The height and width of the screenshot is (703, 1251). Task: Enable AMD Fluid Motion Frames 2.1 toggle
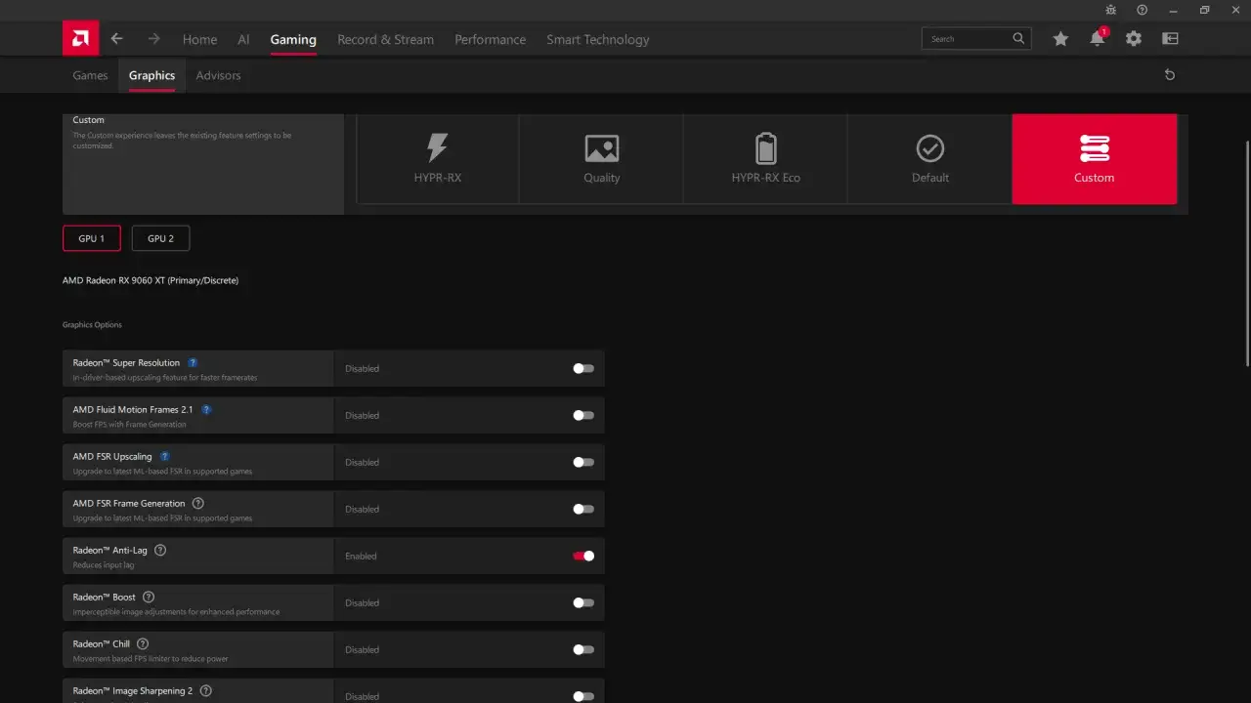(583, 416)
